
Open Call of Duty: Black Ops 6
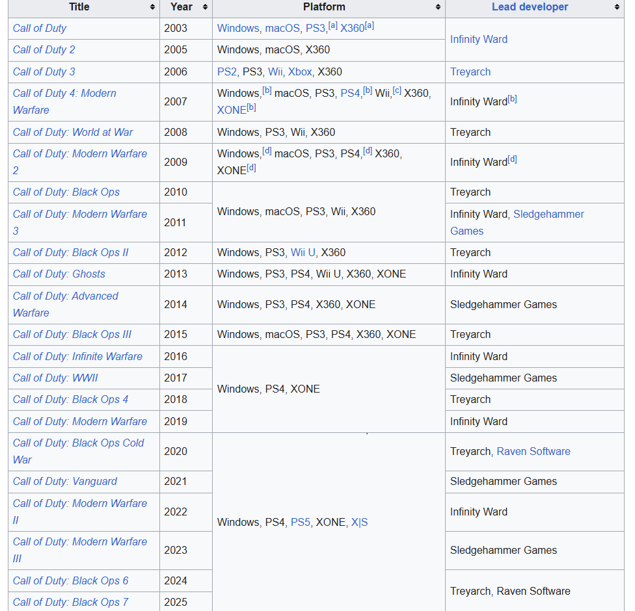[70, 580]
